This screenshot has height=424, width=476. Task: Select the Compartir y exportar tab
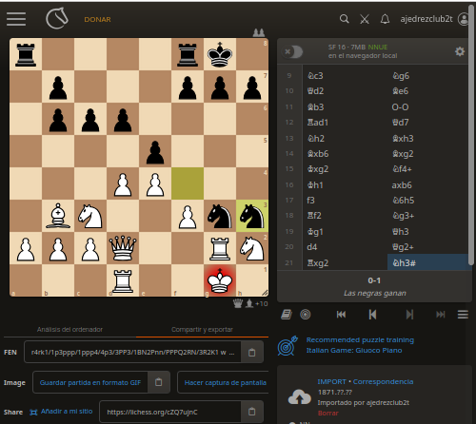[202, 330]
